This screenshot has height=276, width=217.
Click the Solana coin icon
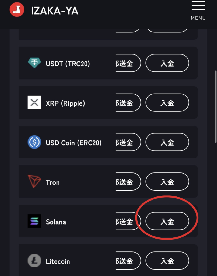tap(34, 221)
